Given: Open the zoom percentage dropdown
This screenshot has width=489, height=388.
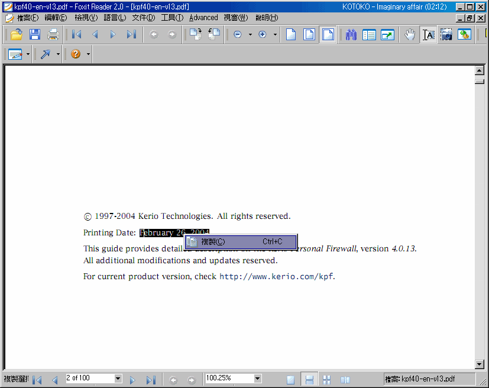Looking at the screenshot, I should pos(257,379).
